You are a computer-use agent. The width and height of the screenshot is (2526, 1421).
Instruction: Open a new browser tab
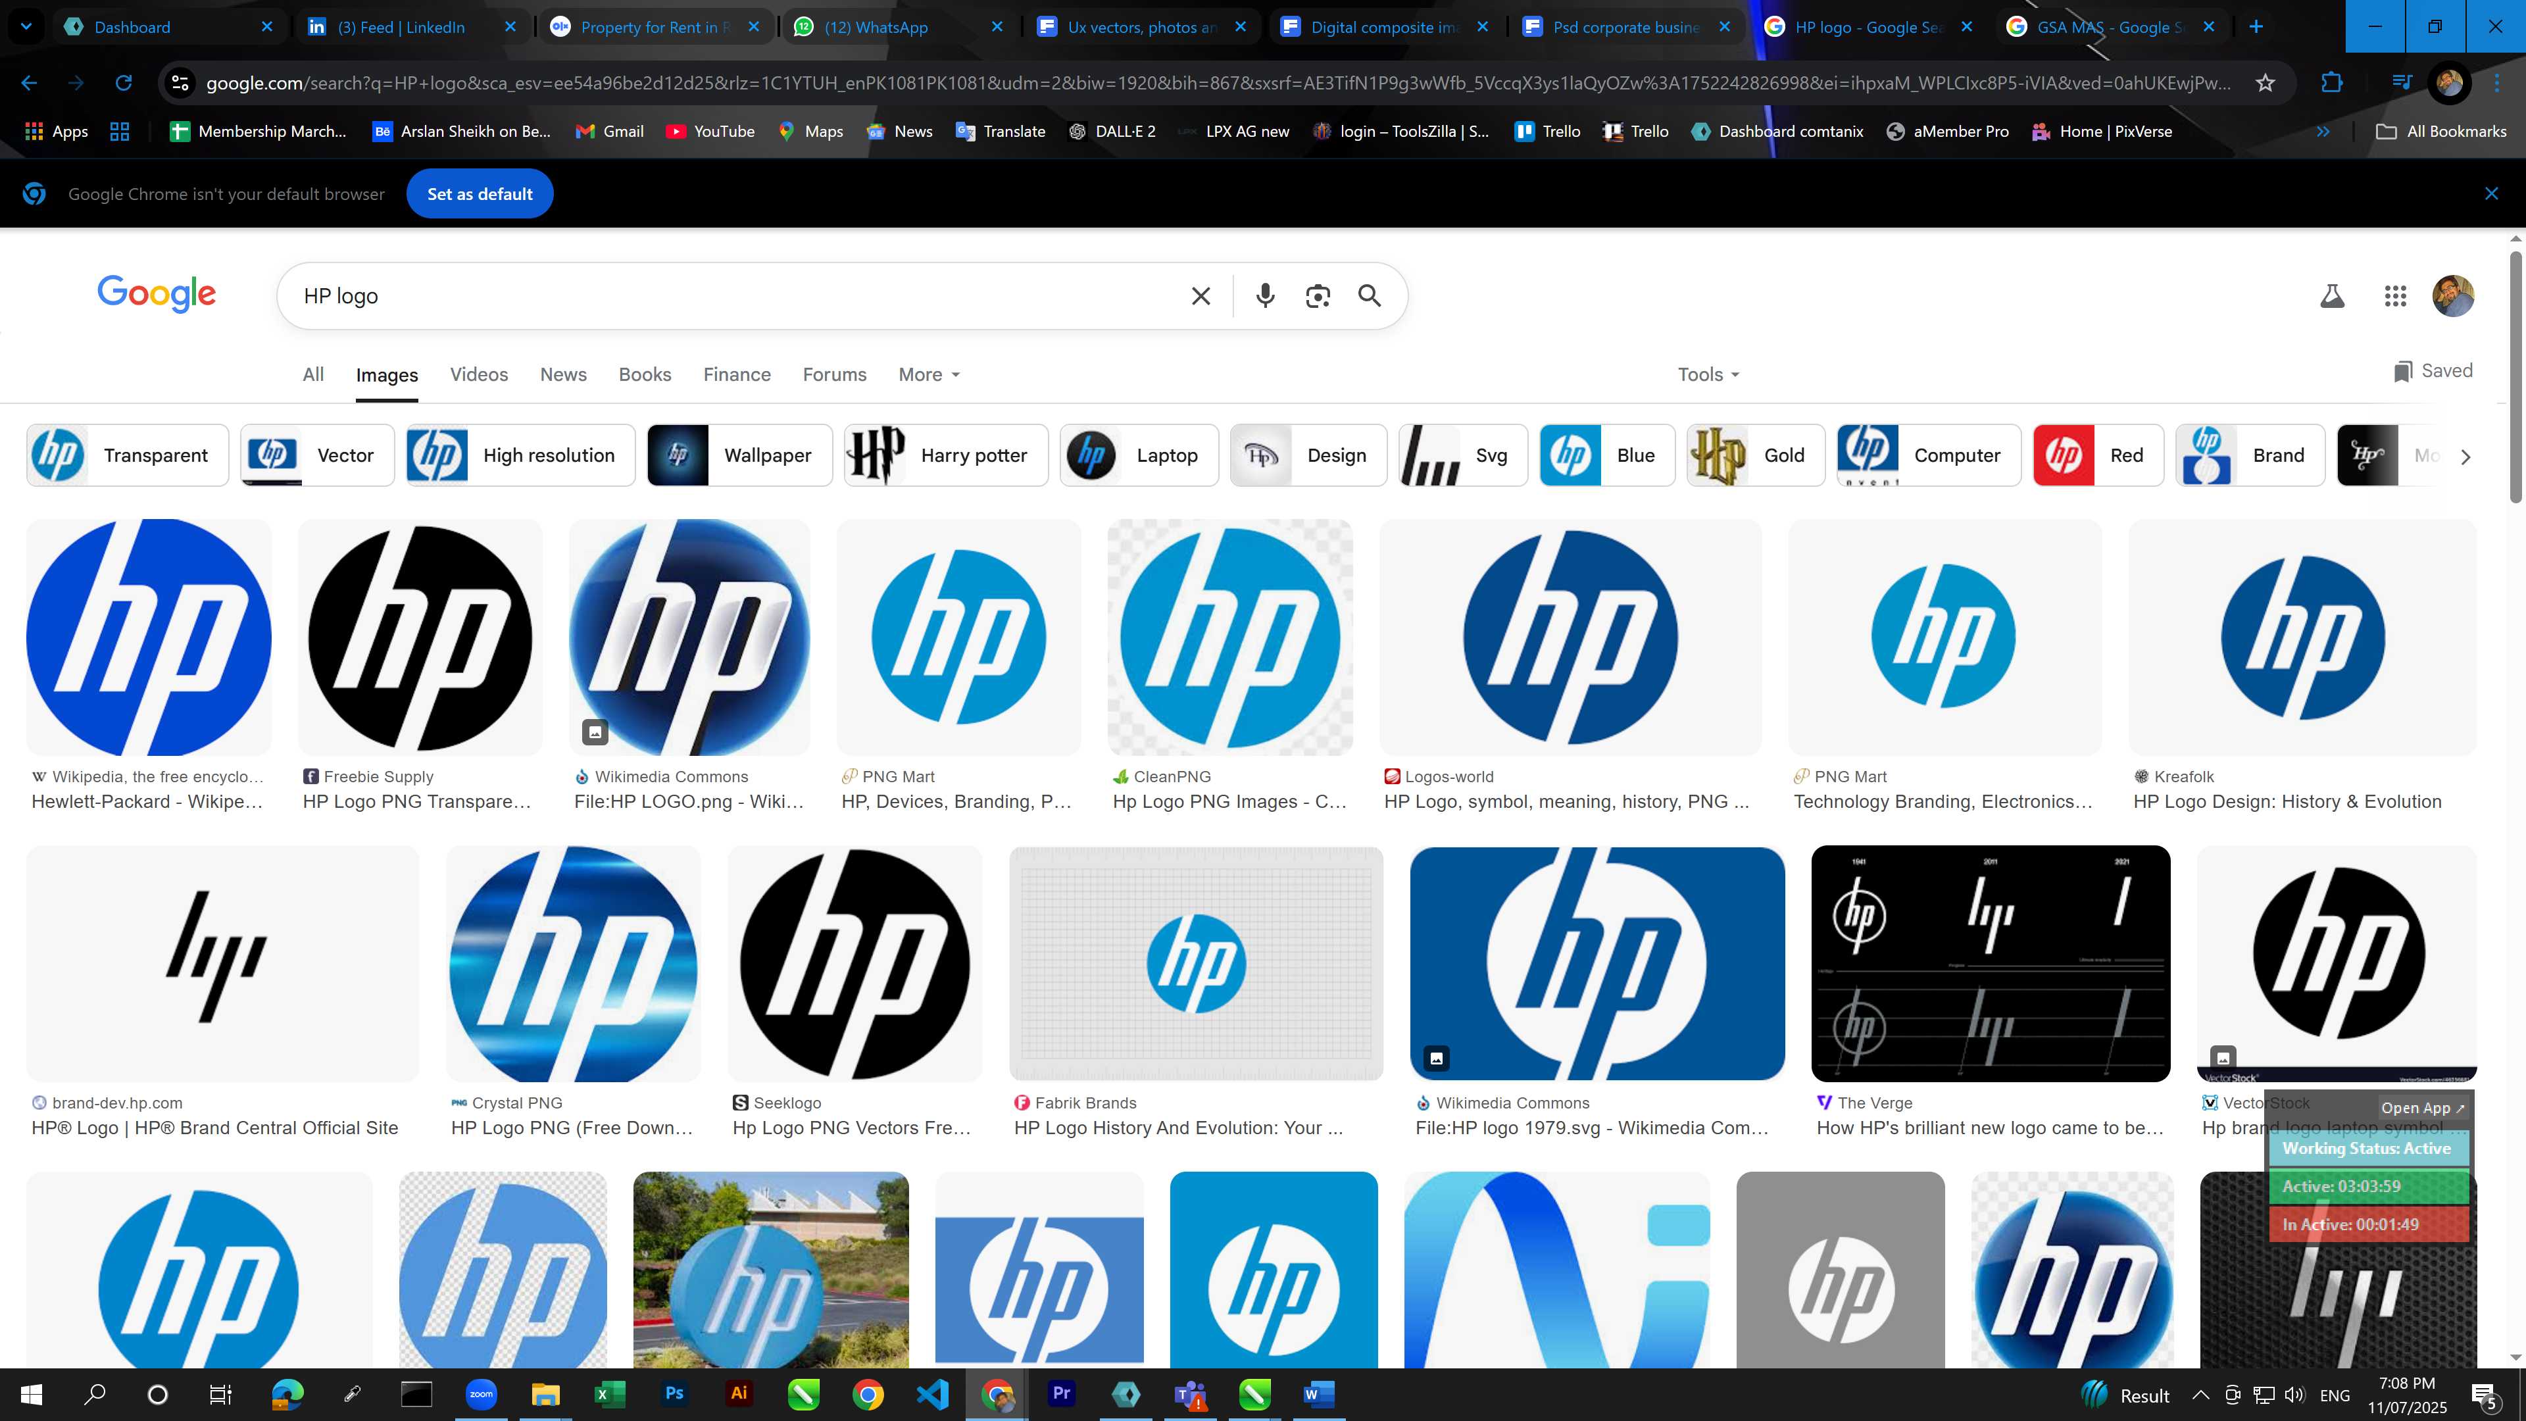[x=2256, y=26]
